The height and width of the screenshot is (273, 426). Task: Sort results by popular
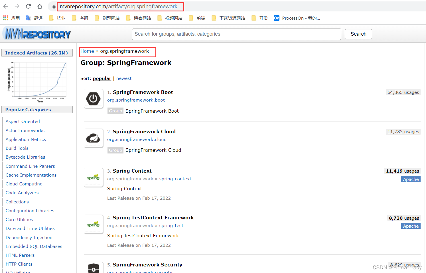102,78
